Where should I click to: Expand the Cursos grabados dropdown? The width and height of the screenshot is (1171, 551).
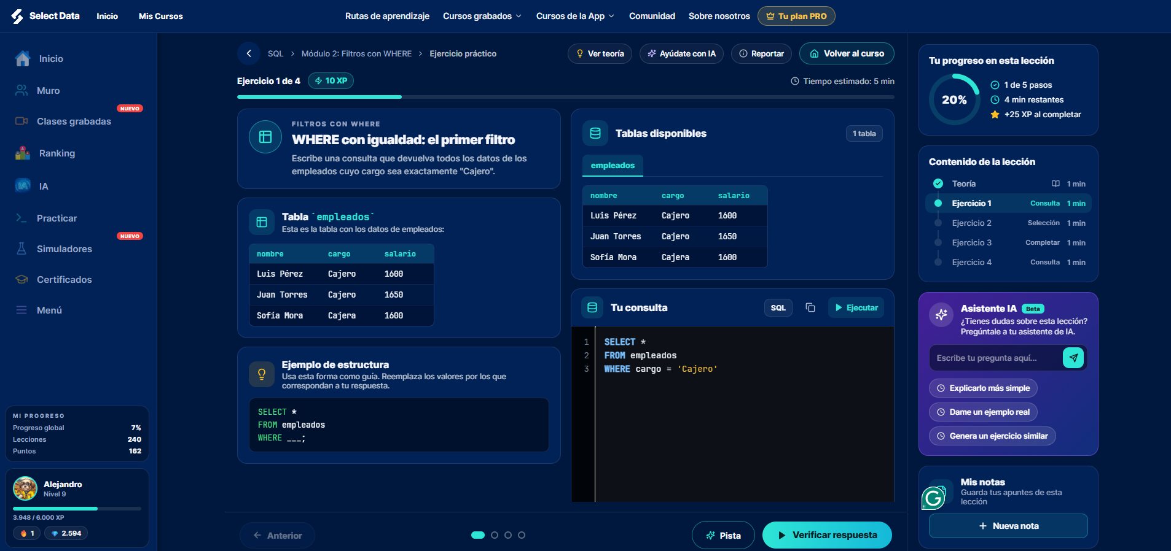pos(482,16)
